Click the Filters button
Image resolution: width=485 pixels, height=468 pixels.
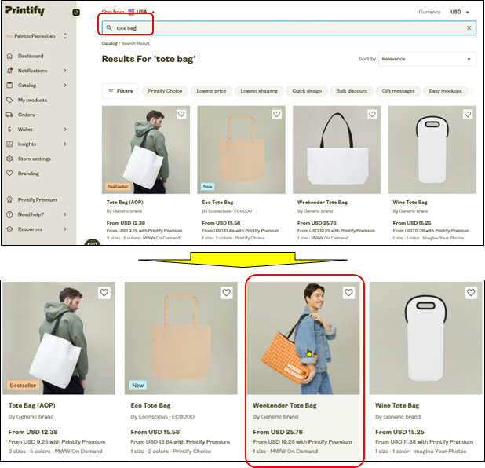point(120,91)
